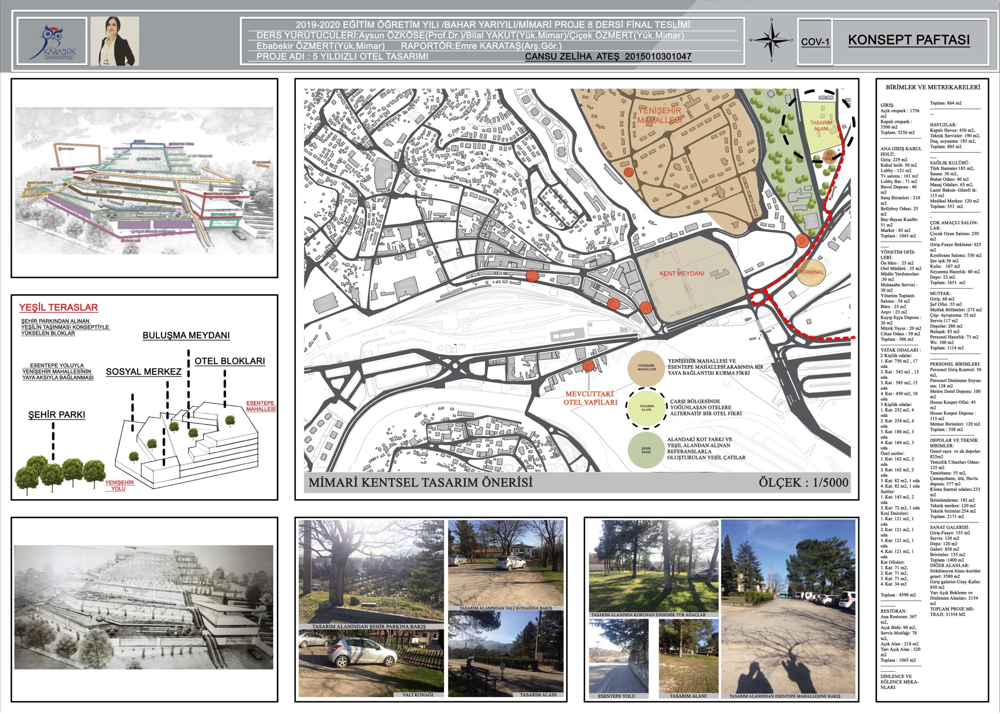
Task: Click the brown Yenişehir Mahallesi legend circle
Action: (646, 368)
